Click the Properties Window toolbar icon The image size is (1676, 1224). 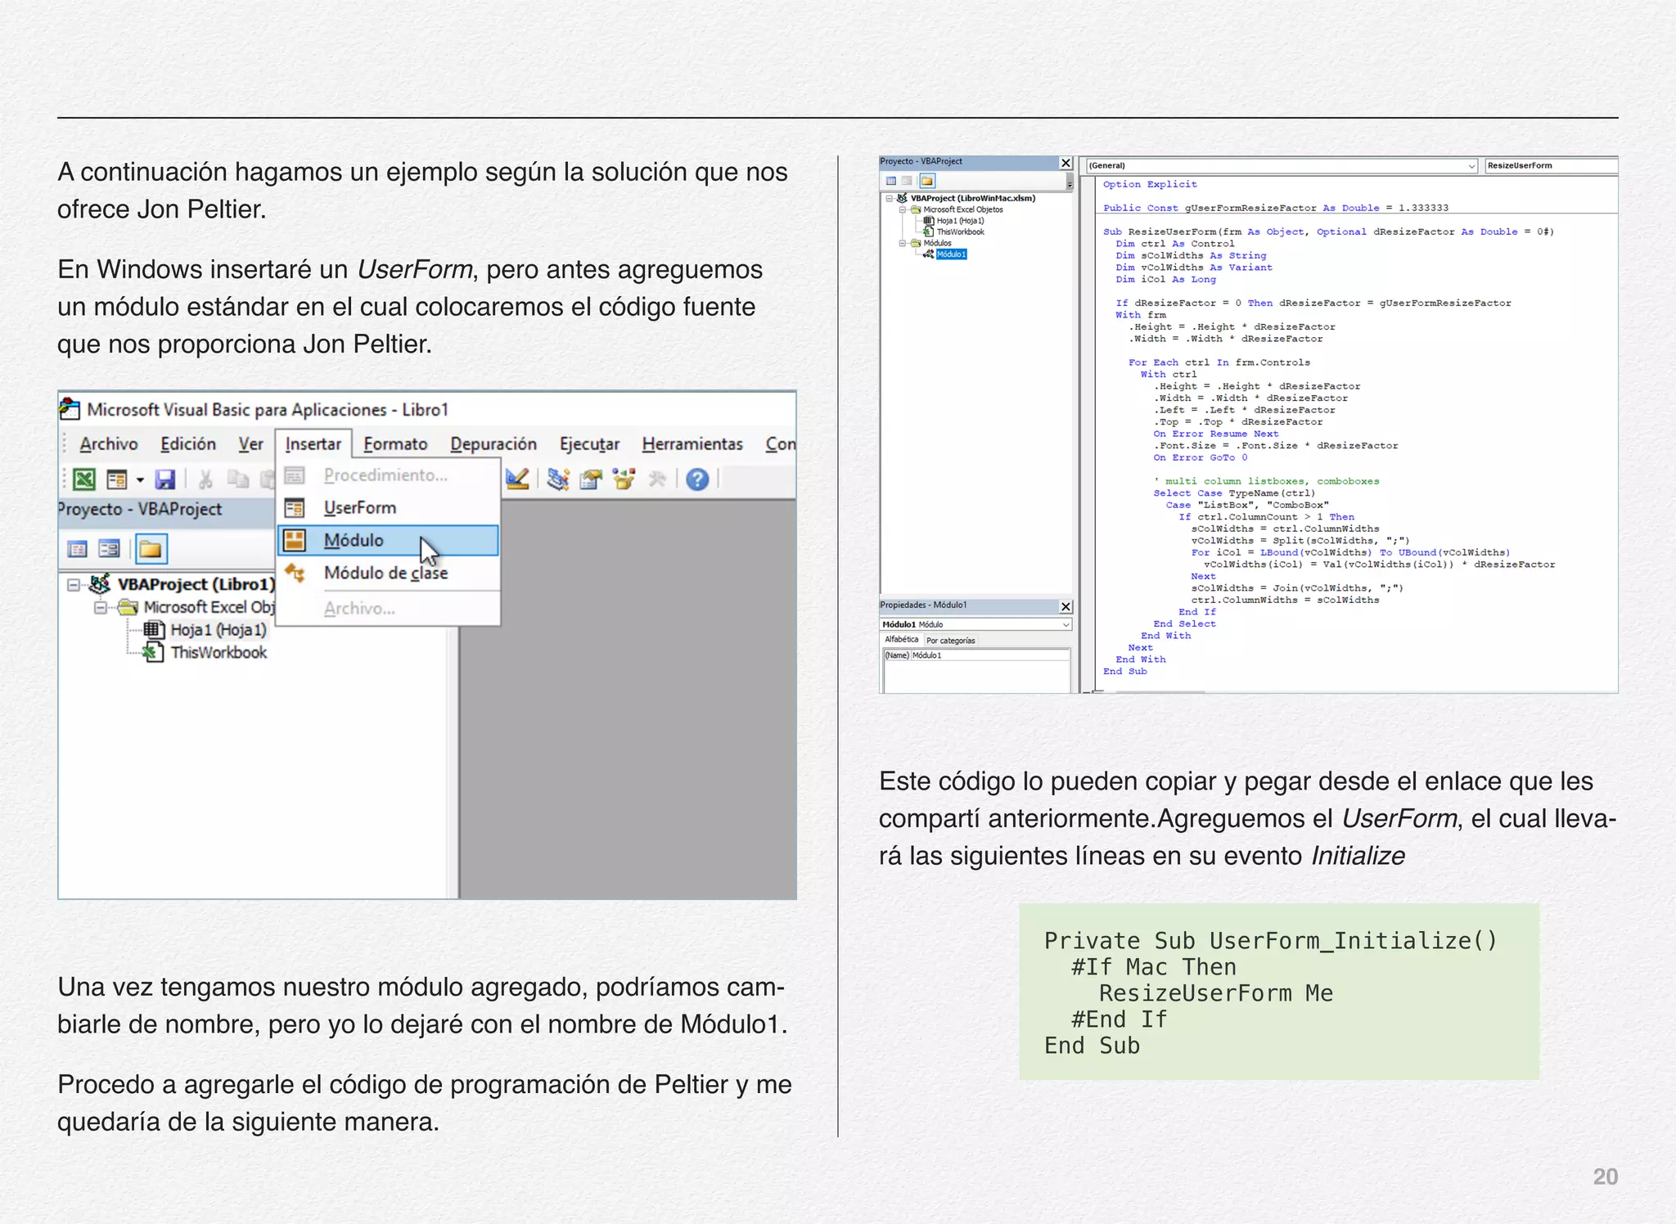click(x=591, y=479)
